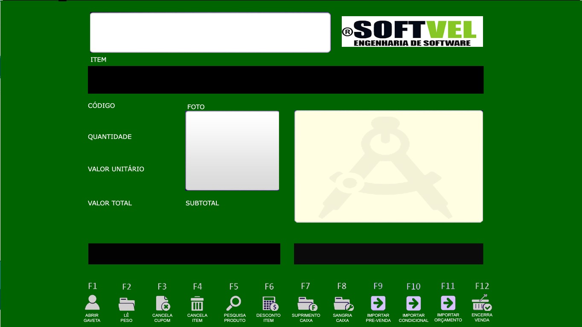Image resolution: width=582 pixels, height=327 pixels.
Task: Click the white input box at top
Action: pyautogui.click(x=210, y=32)
